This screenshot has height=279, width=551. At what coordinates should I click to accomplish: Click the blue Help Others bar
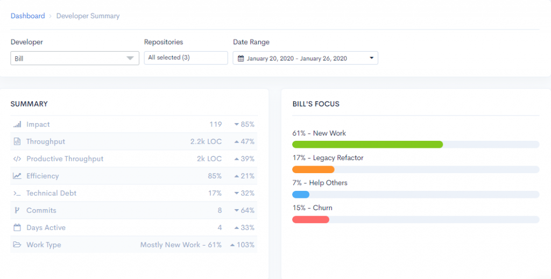[x=301, y=194]
